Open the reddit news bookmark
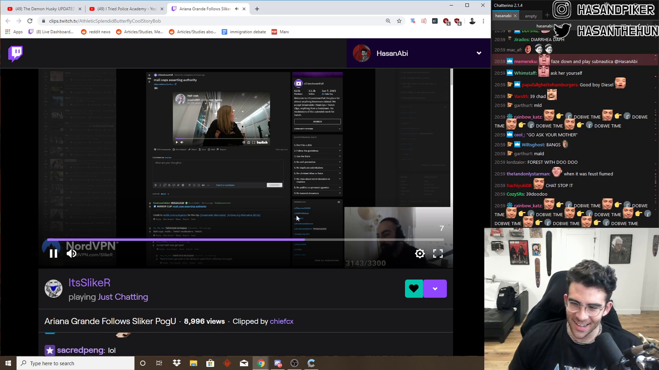 pyautogui.click(x=96, y=32)
